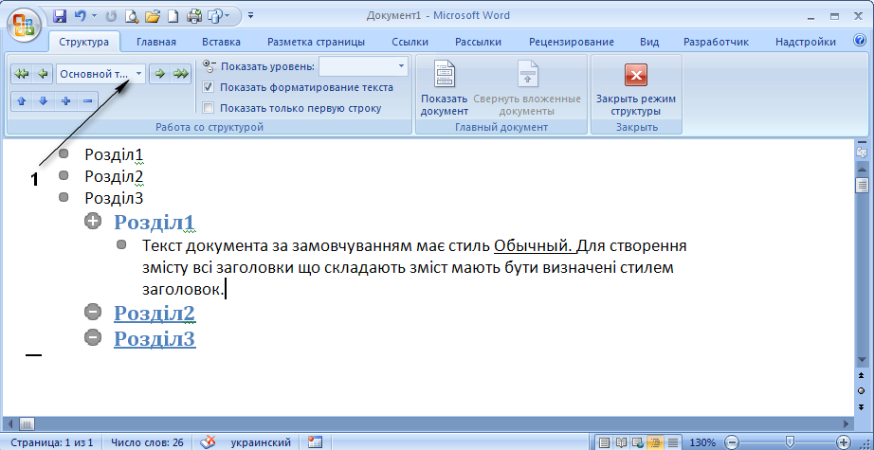Move item up with blue up arrow
Screen dimensions: 874x450
(22, 101)
